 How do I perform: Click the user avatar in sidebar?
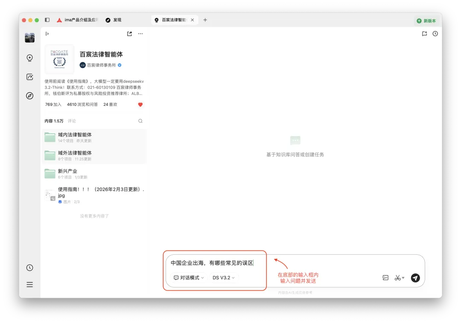[x=30, y=38]
